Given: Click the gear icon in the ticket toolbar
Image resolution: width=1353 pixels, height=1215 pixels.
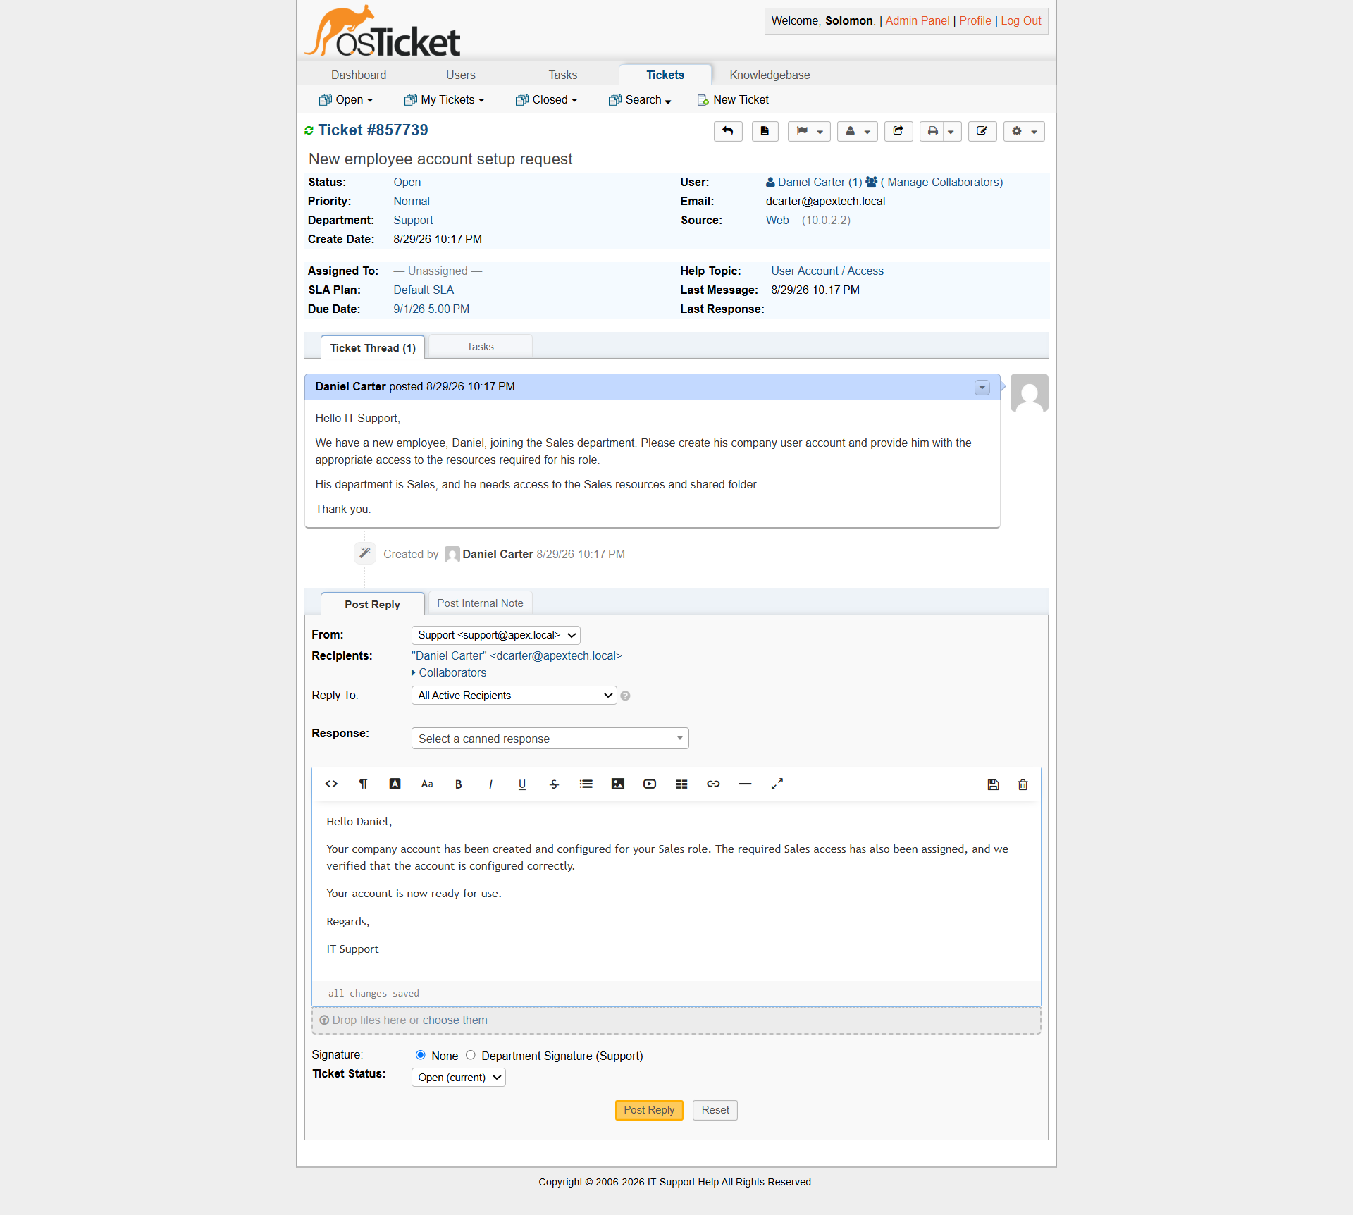Looking at the screenshot, I should 1016,131.
